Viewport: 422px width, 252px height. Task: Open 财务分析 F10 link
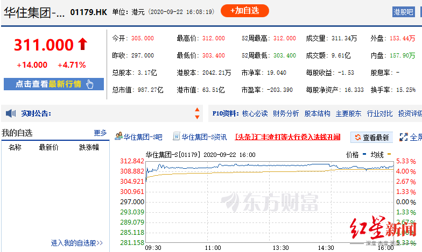point(286,113)
